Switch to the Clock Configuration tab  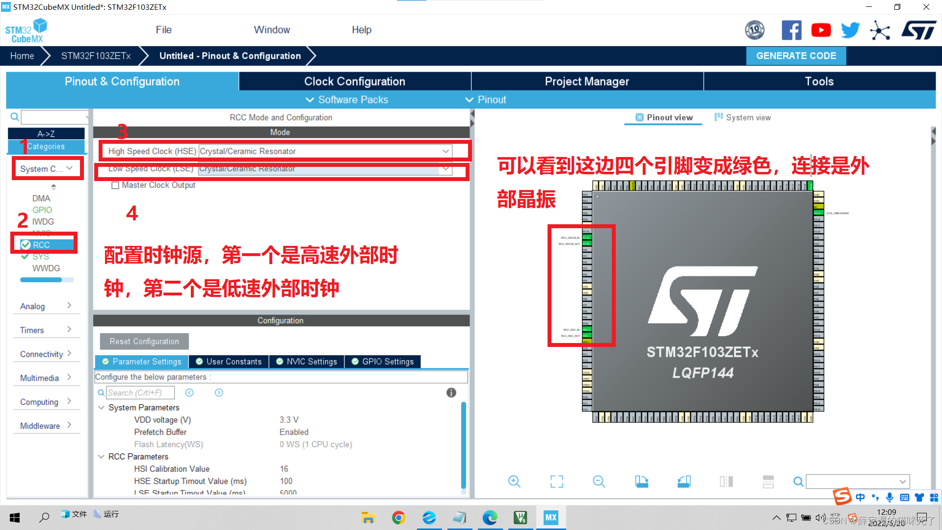click(354, 81)
